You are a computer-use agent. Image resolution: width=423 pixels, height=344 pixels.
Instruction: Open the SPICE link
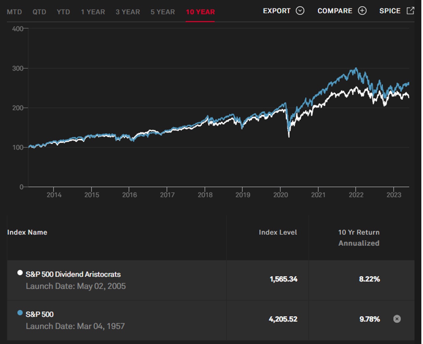click(x=390, y=11)
